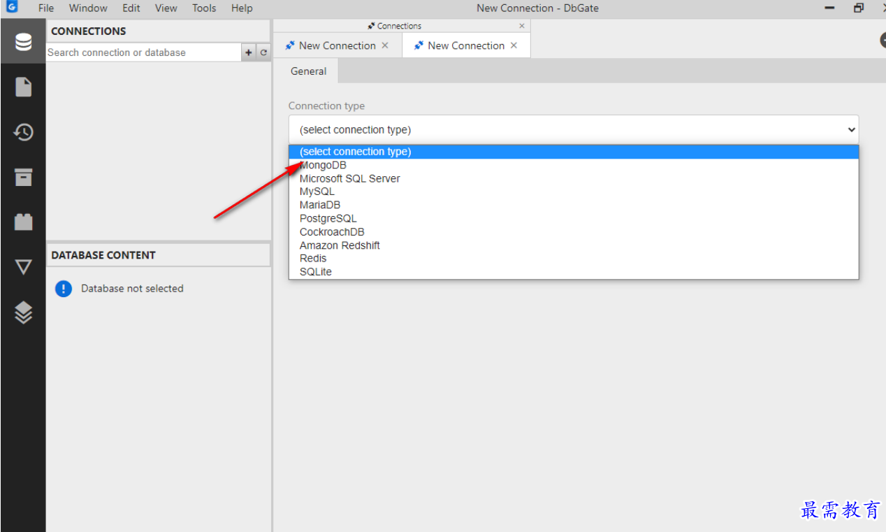Screen dimensions: 886x532
Task: Choose Amazon Redshift connection type
Action: click(x=573, y=245)
